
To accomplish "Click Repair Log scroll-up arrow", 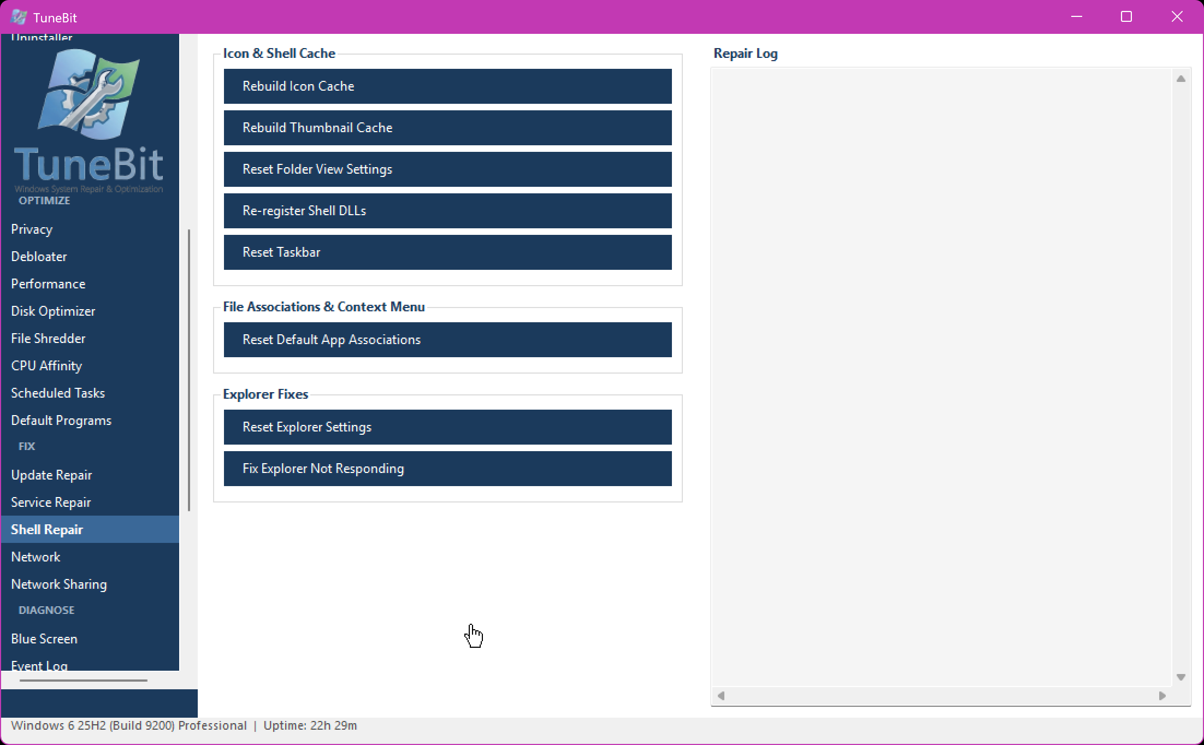I will (1181, 79).
